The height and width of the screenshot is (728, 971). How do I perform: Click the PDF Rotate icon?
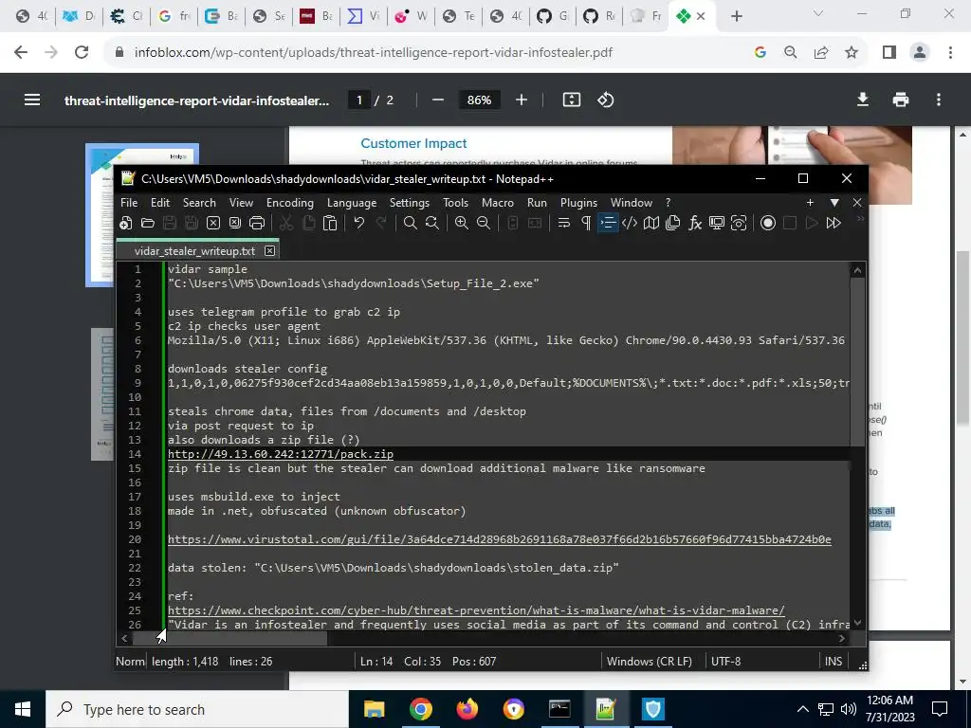(606, 100)
